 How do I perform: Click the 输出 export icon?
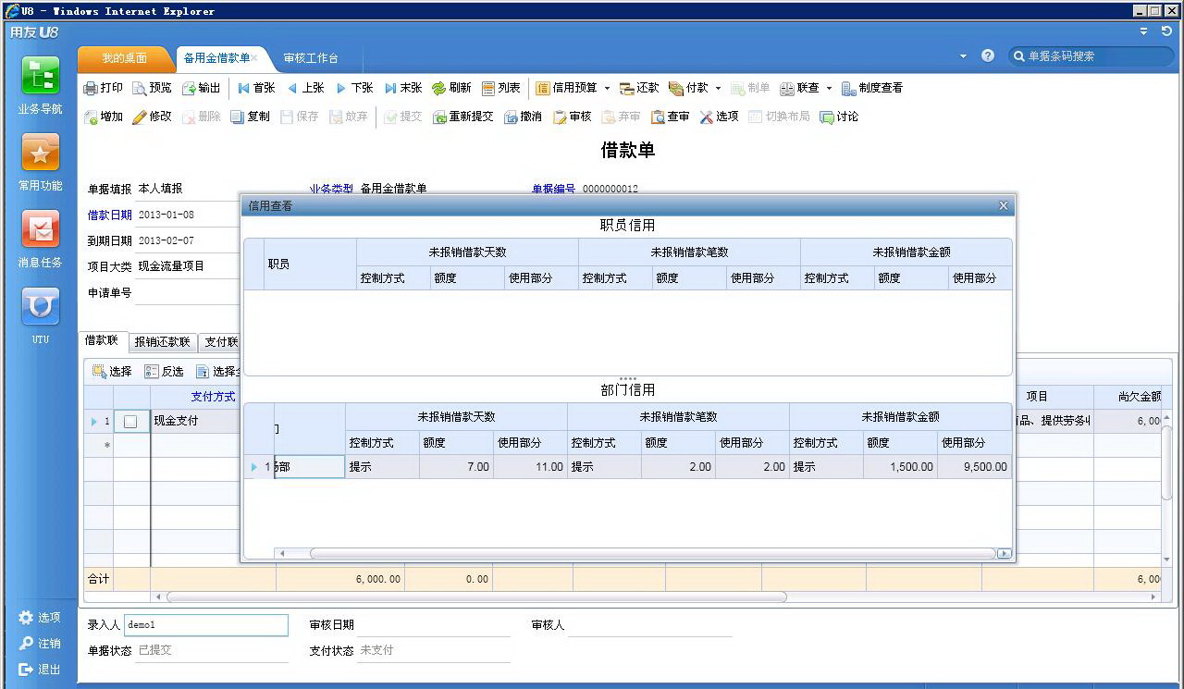click(x=189, y=89)
